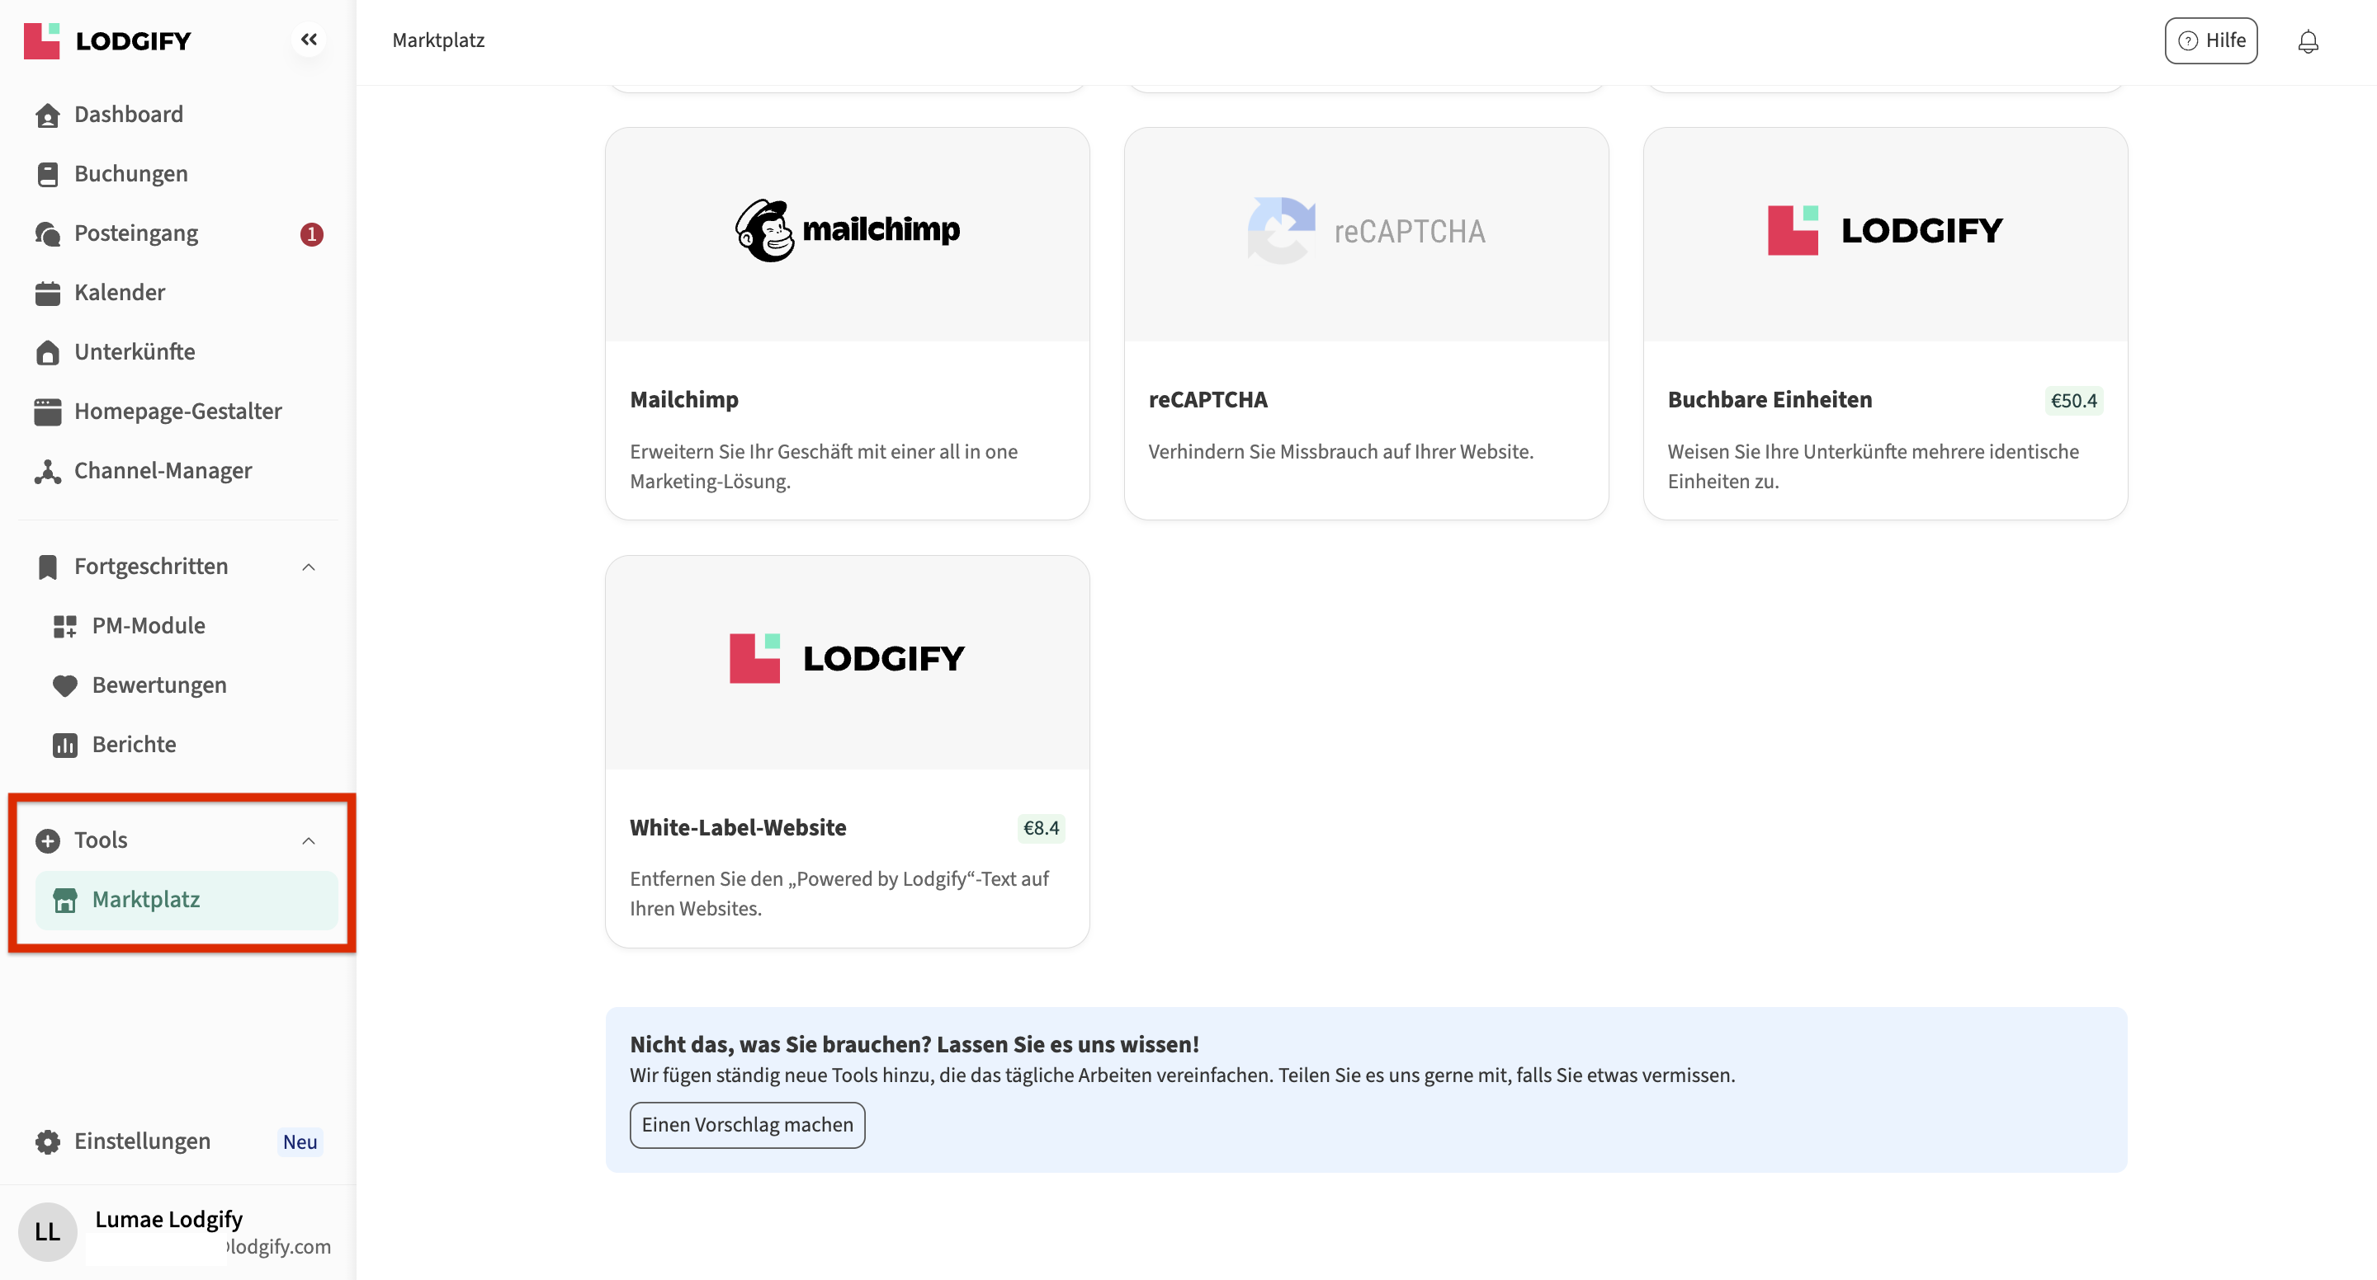The width and height of the screenshot is (2377, 1280).
Task: Open Bewertungen via the heart icon
Action: coord(64,685)
